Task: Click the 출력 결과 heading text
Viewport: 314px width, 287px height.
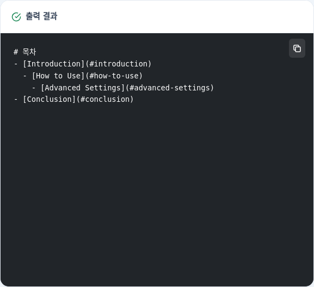Action: coord(41,16)
